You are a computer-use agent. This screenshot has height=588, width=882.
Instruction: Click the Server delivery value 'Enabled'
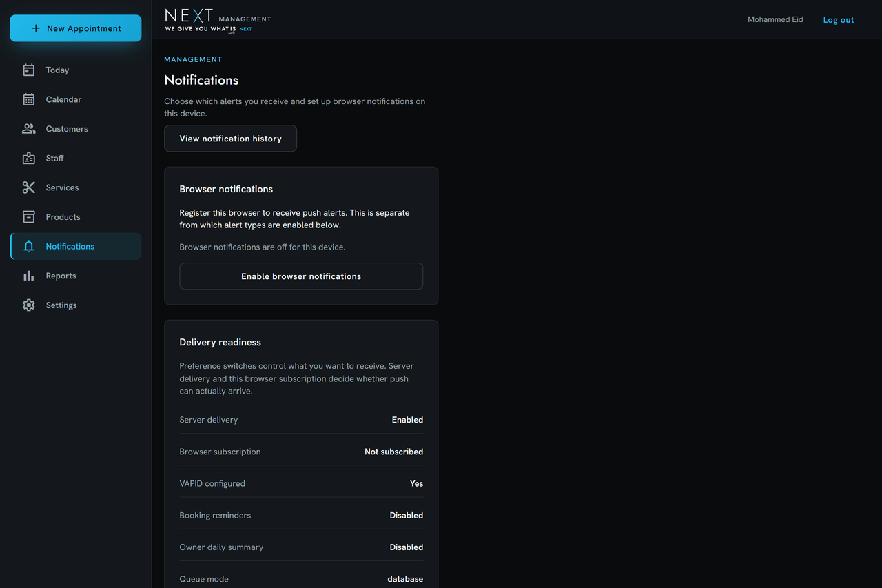[x=407, y=420]
